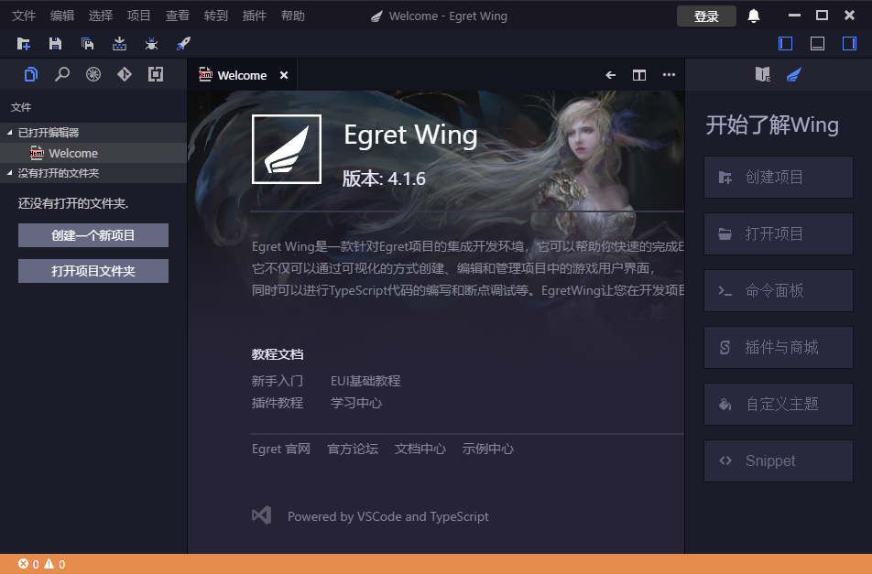Open the 查看 menu
Screen dimensions: 872x574
(x=178, y=16)
